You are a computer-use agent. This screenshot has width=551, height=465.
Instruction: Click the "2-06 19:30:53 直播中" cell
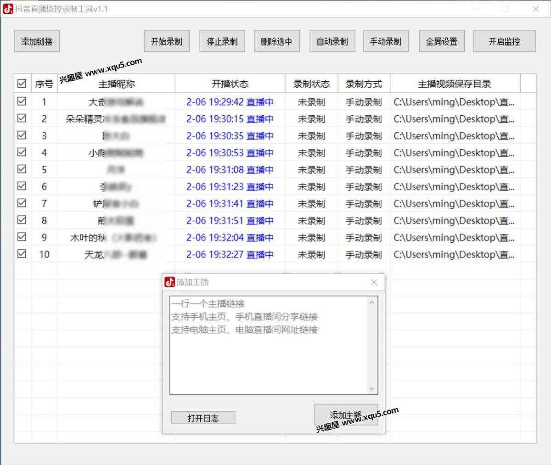[230, 153]
